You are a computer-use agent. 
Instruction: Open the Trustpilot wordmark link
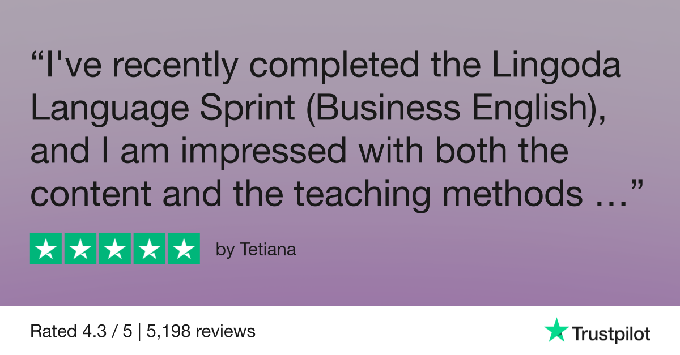(610, 333)
